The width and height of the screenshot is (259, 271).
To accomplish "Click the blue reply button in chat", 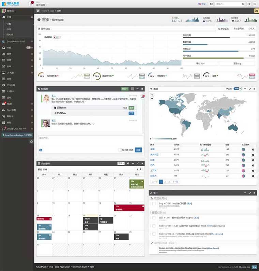I will coord(138,150).
